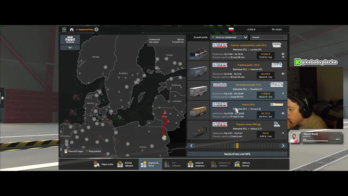The width and height of the screenshot is (348, 196).
Task: Open the help question mark icon
Action: (96, 29)
